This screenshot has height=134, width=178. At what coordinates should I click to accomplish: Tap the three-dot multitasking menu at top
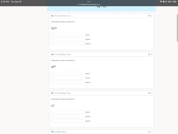(89, 2)
